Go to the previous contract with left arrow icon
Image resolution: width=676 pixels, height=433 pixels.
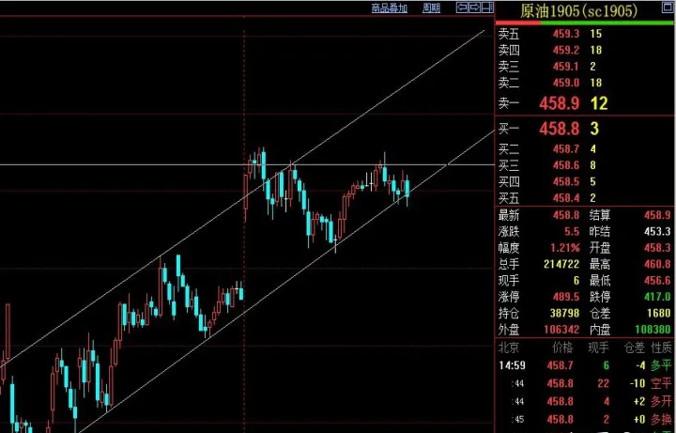tap(462, 8)
